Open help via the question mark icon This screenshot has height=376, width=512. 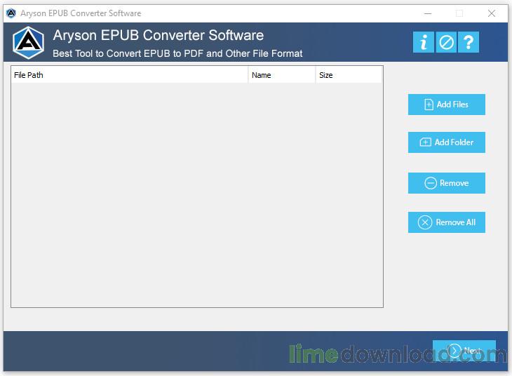click(x=469, y=42)
